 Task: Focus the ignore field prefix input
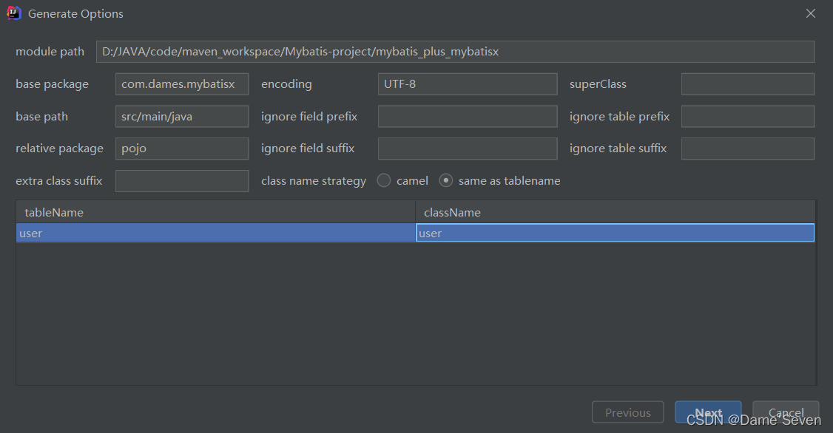click(x=468, y=116)
